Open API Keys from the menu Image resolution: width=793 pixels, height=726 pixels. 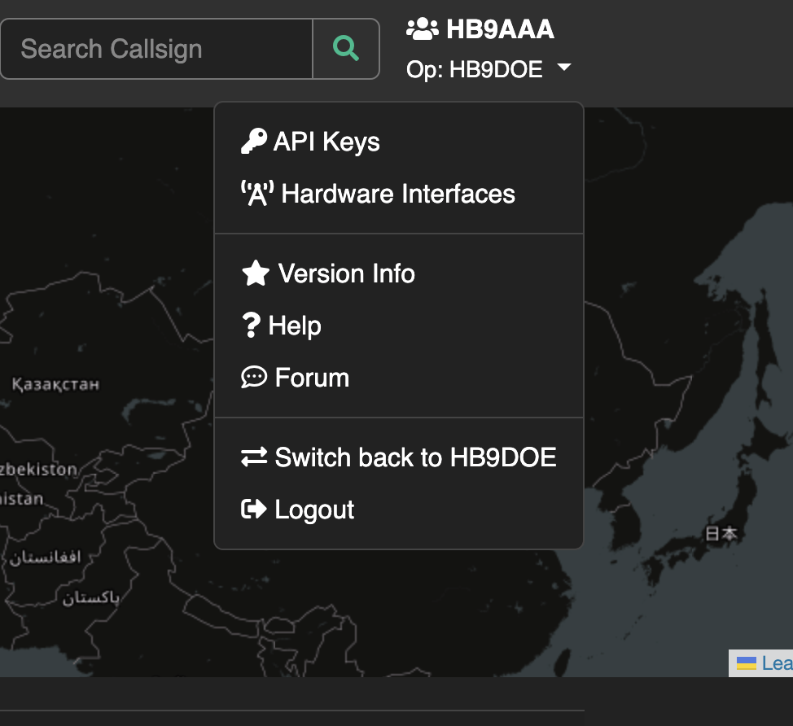(398, 142)
